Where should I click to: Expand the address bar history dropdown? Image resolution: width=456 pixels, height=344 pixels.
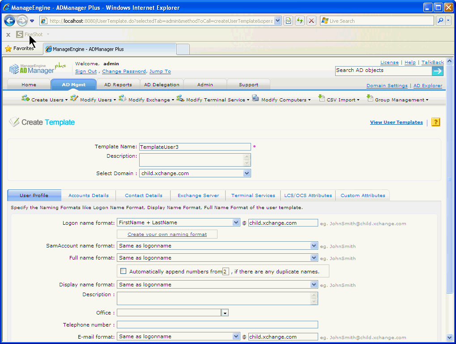(277, 21)
